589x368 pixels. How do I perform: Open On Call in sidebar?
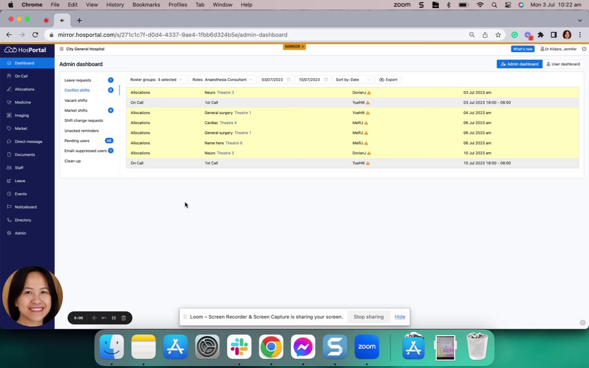(27, 76)
